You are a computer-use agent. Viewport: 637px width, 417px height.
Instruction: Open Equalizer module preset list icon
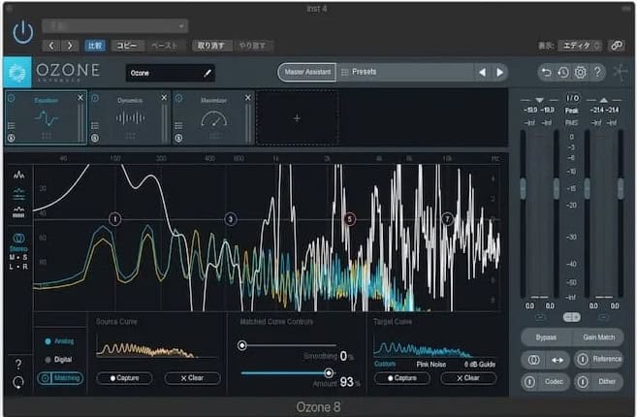click(12, 125)
